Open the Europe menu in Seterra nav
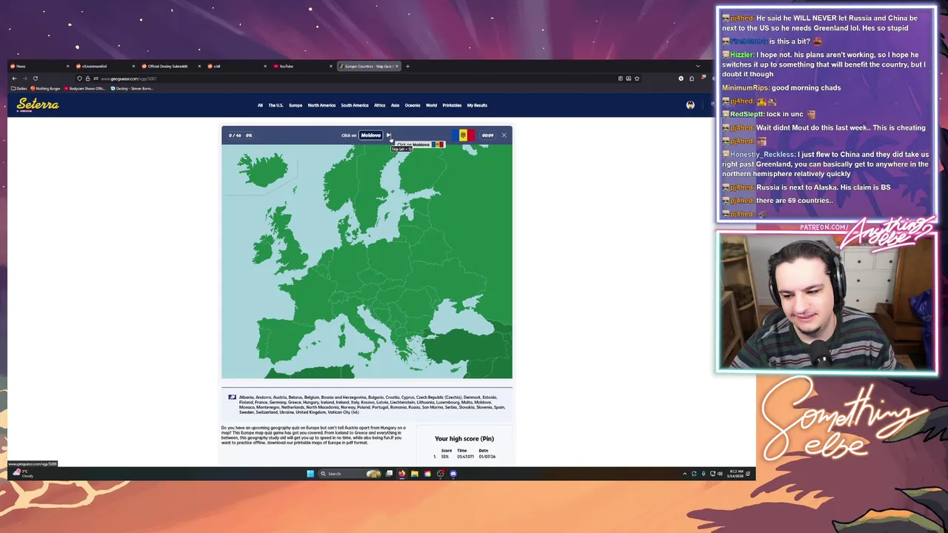The height and width of the screenshot is (533, 948). tap(296, 105)
